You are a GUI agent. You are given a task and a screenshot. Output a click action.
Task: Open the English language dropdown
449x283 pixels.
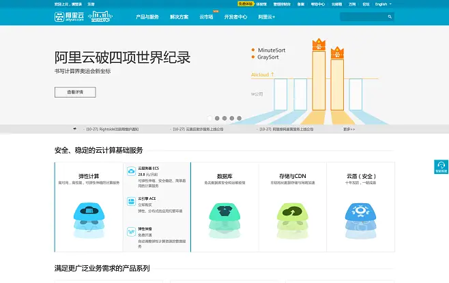(x=383, y=4)
